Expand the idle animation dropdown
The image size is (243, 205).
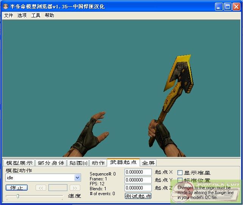click(x=77, y=178)
